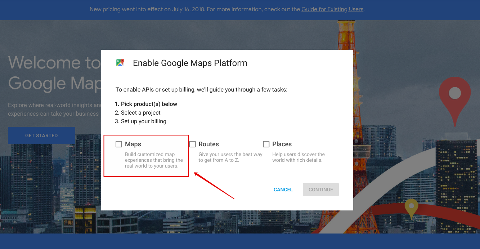Click the CONTINUE button
Screen dimensions: 480x249
point(320,189)
